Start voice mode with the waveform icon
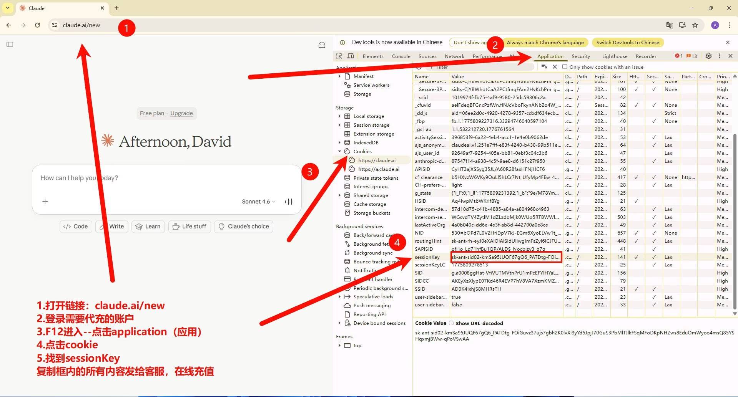738x397 pixels. [x=289, y=201]
